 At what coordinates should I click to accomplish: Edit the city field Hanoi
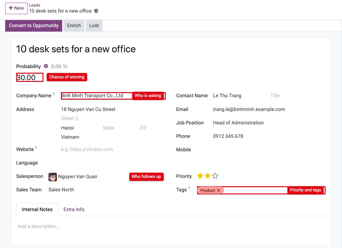coord(80,128)
